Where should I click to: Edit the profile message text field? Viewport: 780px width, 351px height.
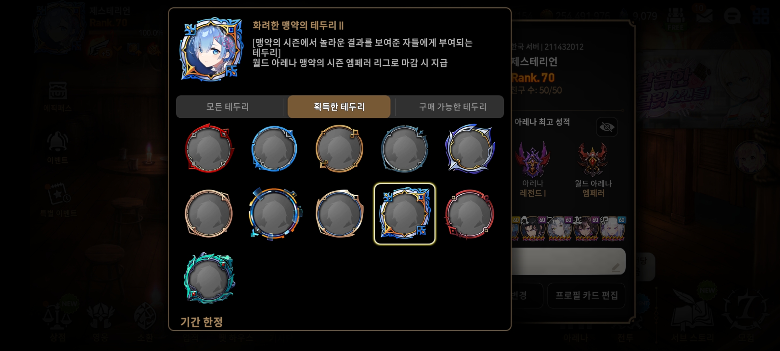coord(568,261)
